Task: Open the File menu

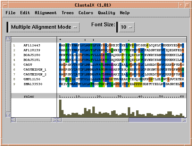Action: pyautogui.click(x=10, y=13)
